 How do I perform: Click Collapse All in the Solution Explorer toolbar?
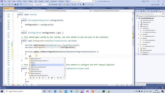pyautogui.click(x=154, y=11)
